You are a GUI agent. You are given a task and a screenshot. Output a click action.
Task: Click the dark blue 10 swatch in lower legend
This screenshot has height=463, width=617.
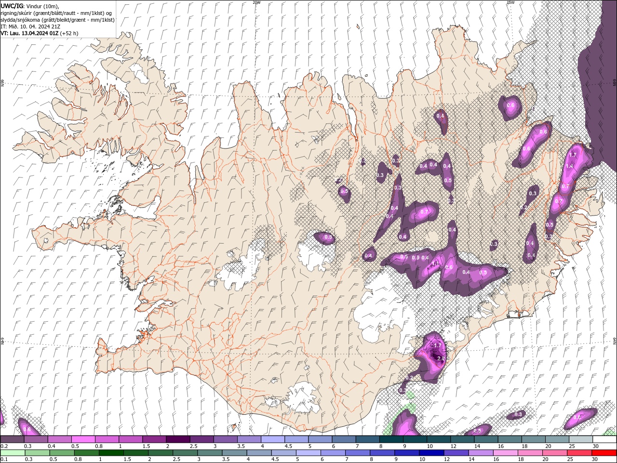coord(431,453)
